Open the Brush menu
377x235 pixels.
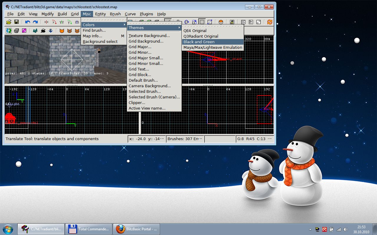[x=115, y=14]
